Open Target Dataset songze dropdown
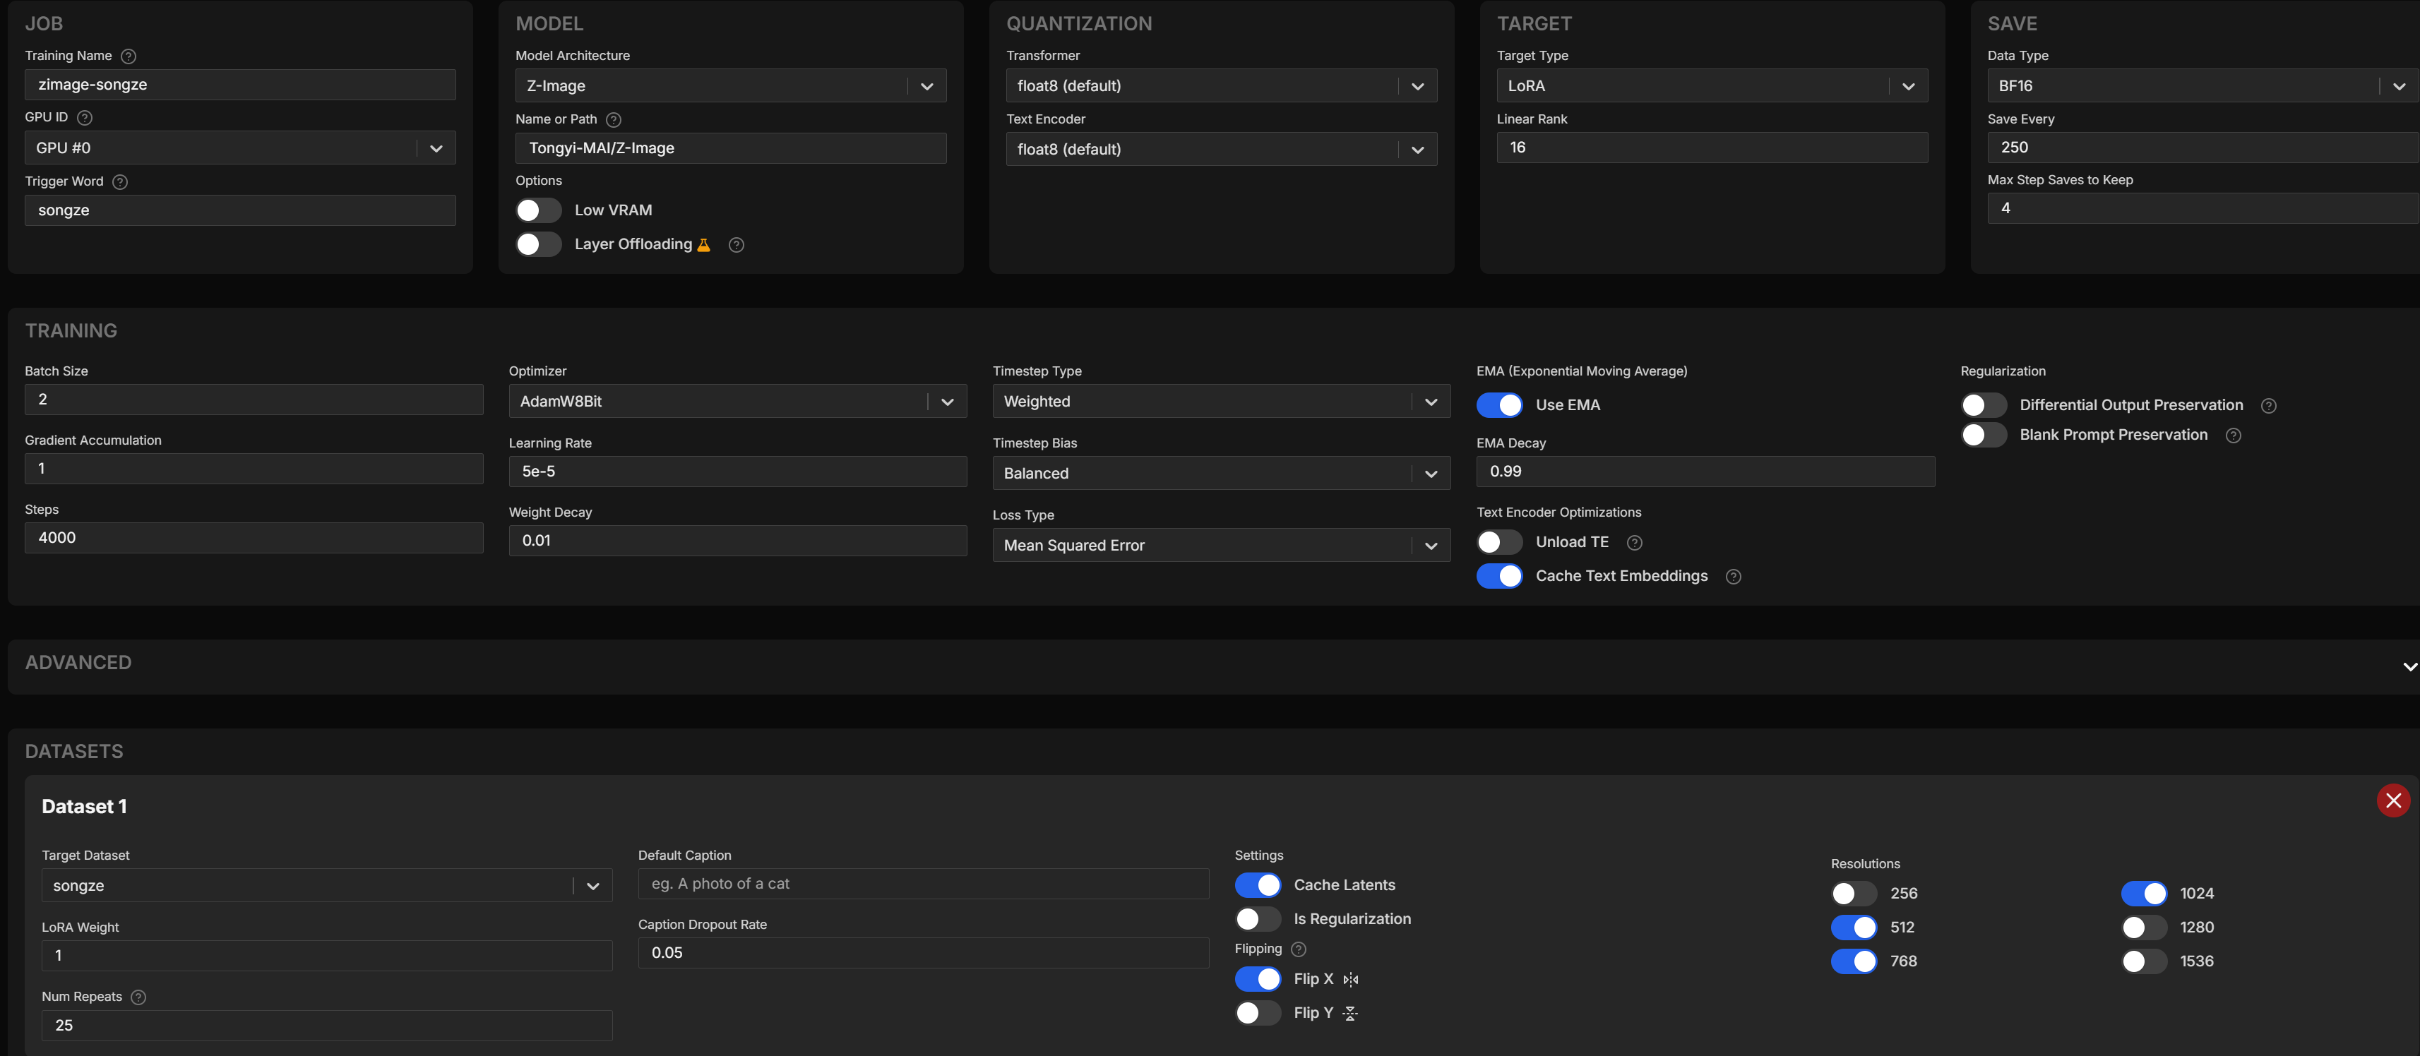The image size is (2420, 1056). click(326, 886)
